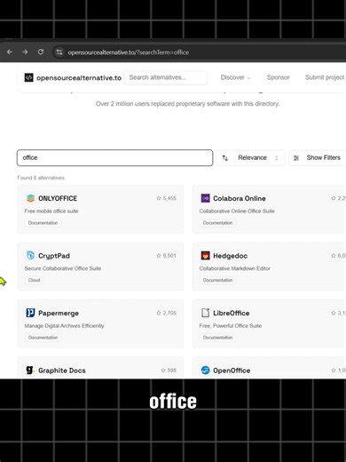Open the Relevance sort dropdown
The image size is (346, 462).
coord(250,157)
